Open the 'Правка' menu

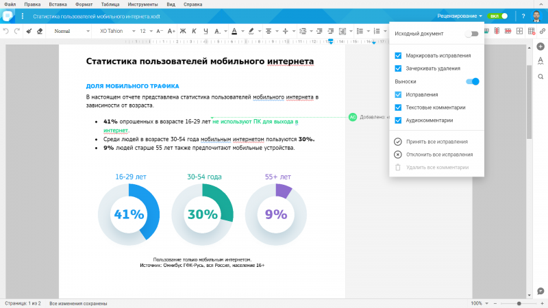[x=32, y=4]
